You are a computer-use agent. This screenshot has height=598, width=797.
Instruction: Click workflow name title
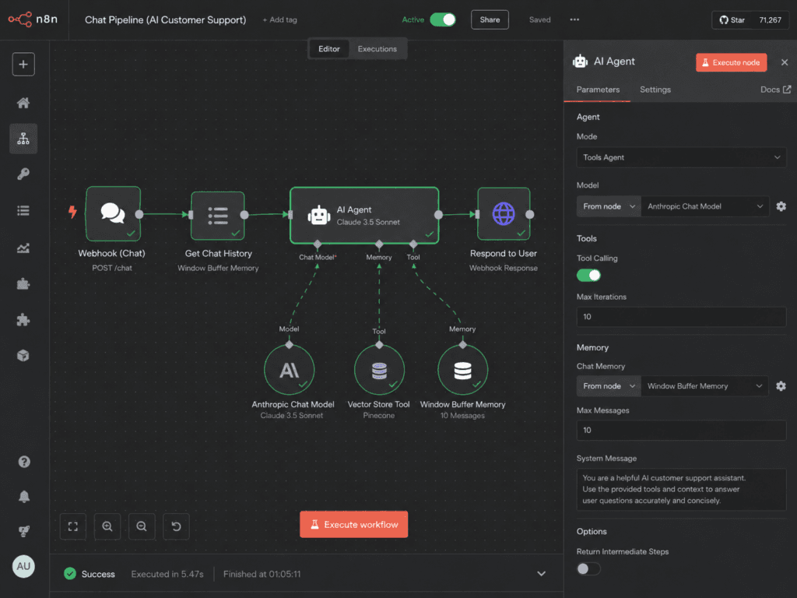165,19
